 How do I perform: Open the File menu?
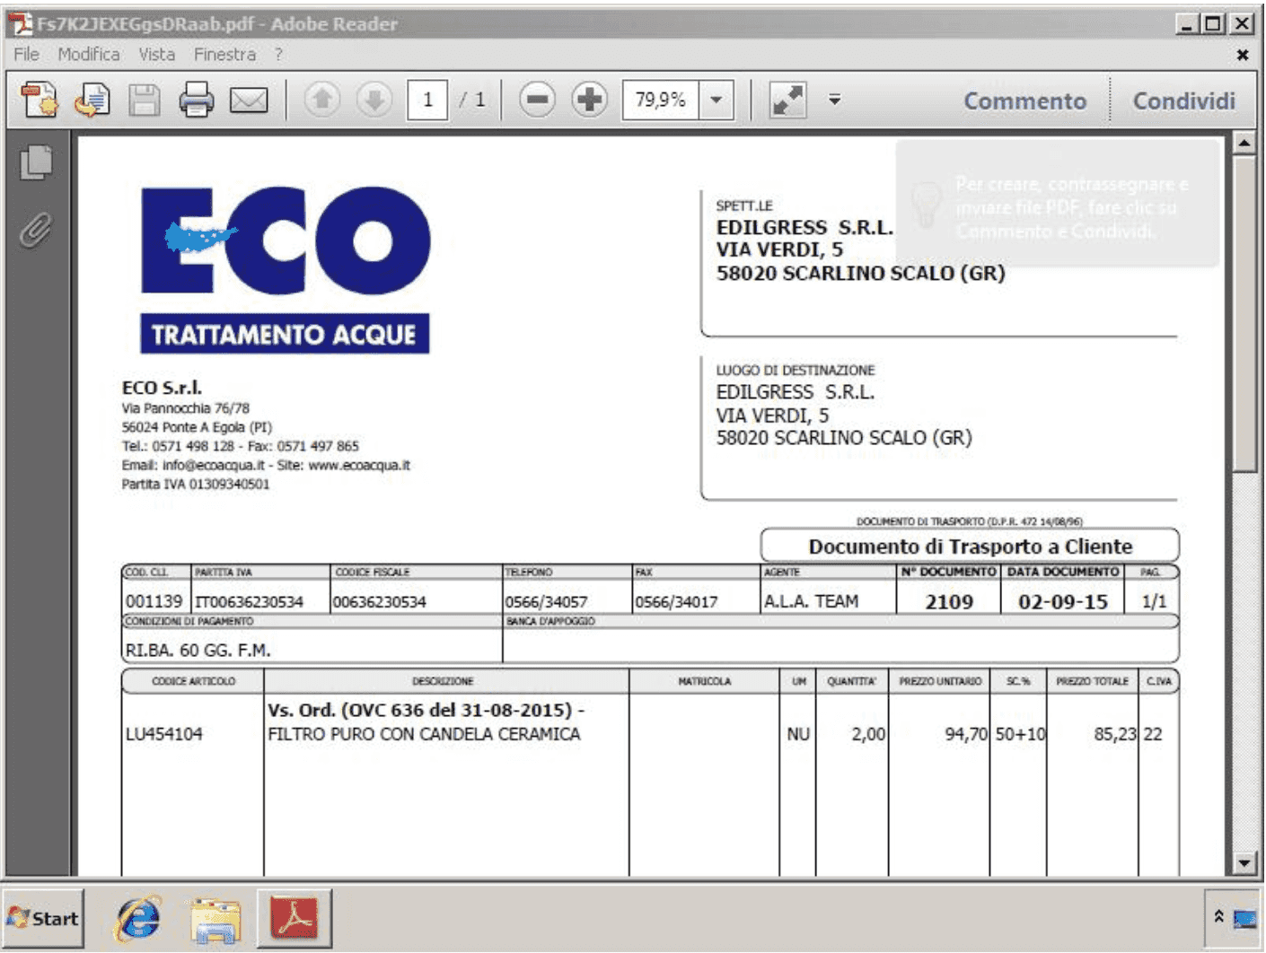26,55
